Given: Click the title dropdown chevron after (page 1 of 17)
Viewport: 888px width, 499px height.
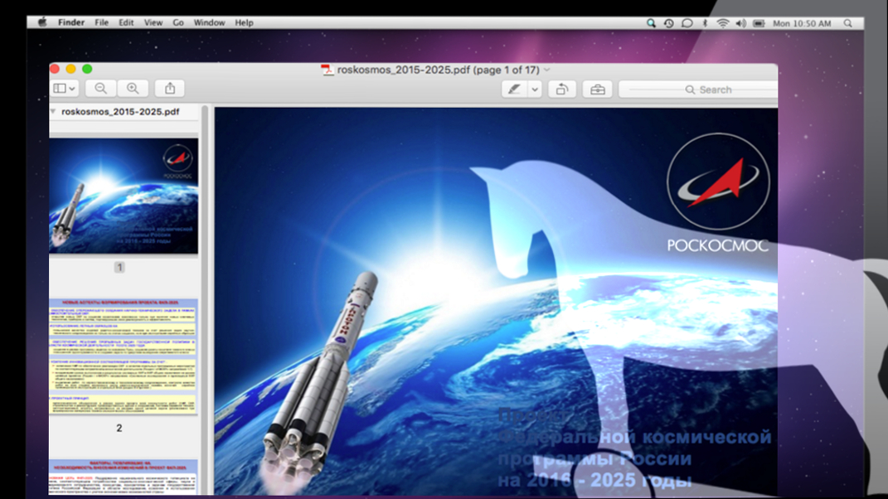Looking at the screenshot, I should [547, 70].
